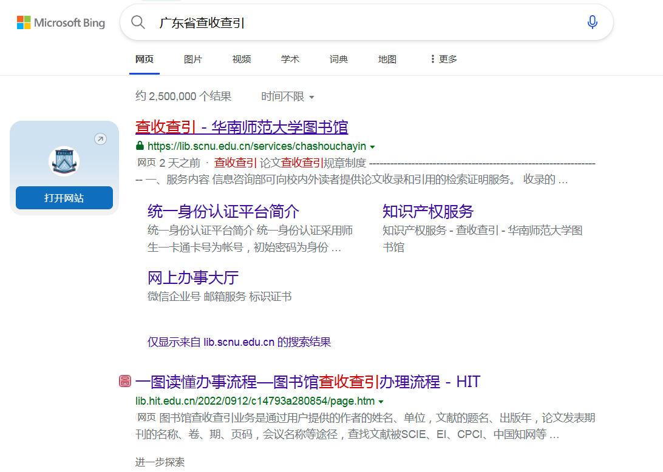Click the magnifying glass search icon
The image size is (663, 472).
pyautogui.click(x=138, y=22)
